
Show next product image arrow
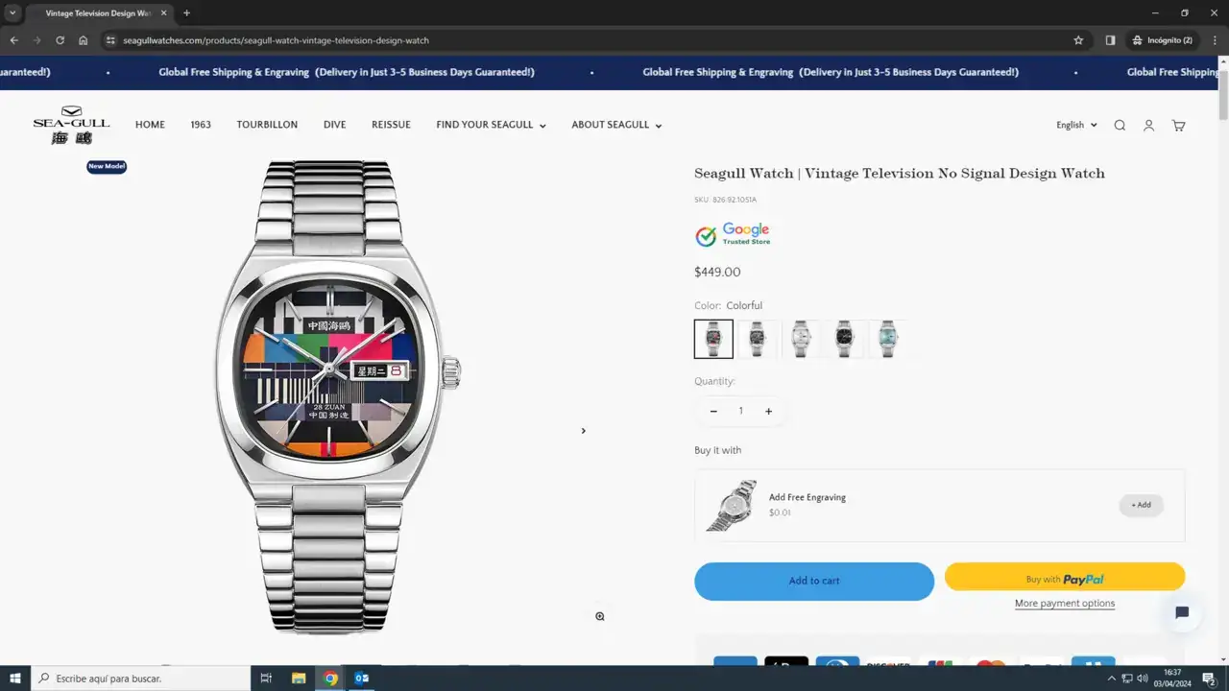tap(583, 431)
